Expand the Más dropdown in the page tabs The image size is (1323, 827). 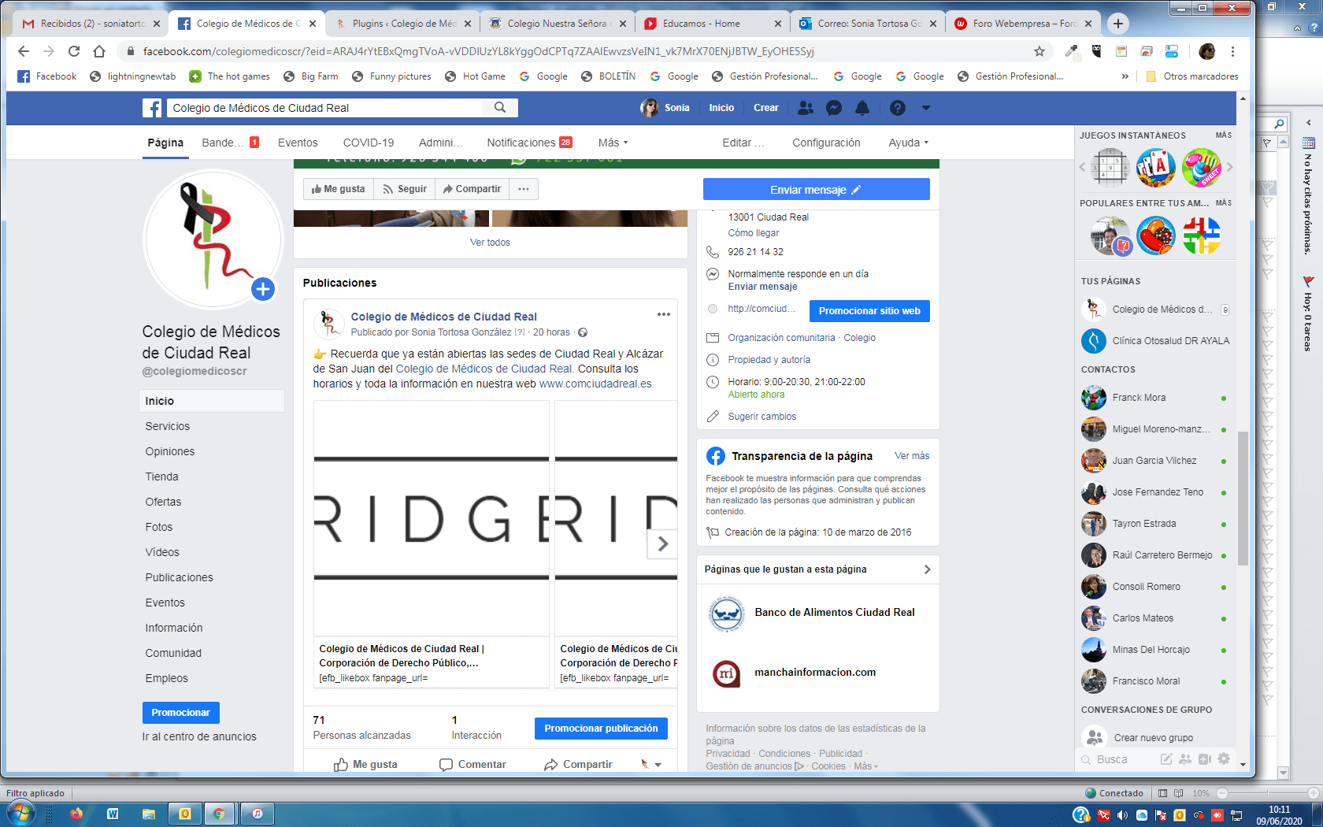[613, 143]
